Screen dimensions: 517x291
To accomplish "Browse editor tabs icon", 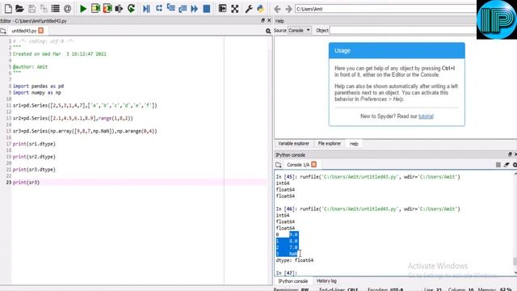I will click(3, 31).
